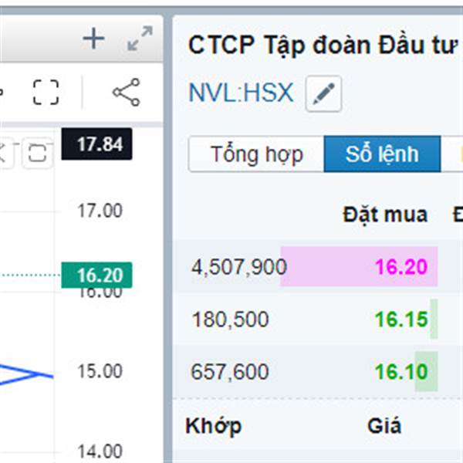
Task: Click the Khớp column header
Action: point(214,426)
